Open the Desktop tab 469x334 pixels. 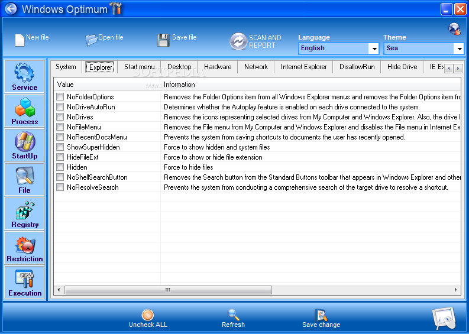[x=179, y=67]
